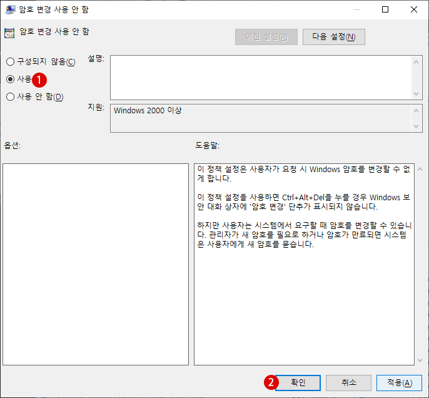
Task: Cancel with the 취소 button
Action: click(348, 382)
